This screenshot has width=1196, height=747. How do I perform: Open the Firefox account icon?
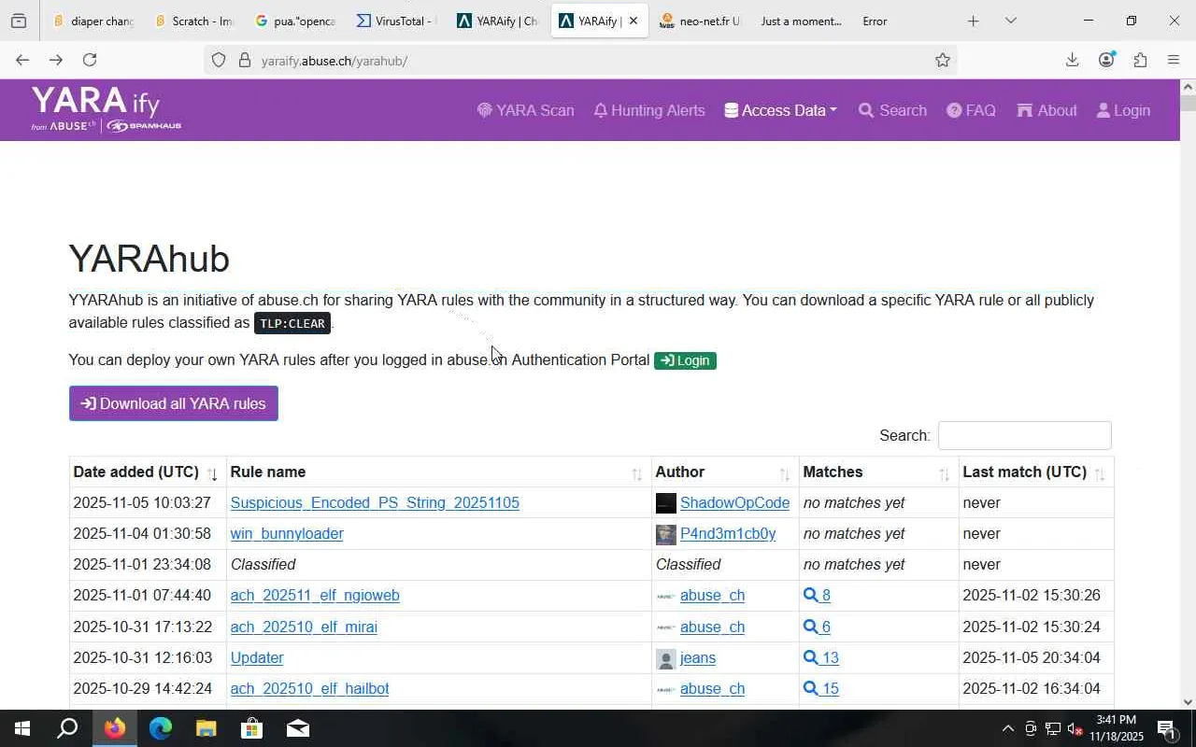tap(1106, 60)
